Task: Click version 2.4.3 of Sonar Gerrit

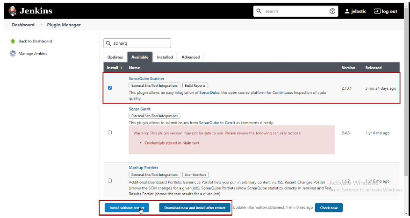Action: [x=345, y=133]
